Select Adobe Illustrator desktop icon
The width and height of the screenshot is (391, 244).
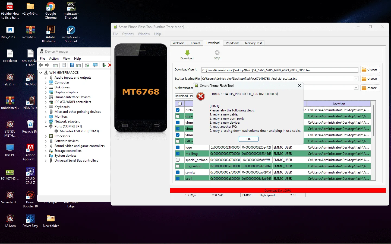[x=51, y=34]
